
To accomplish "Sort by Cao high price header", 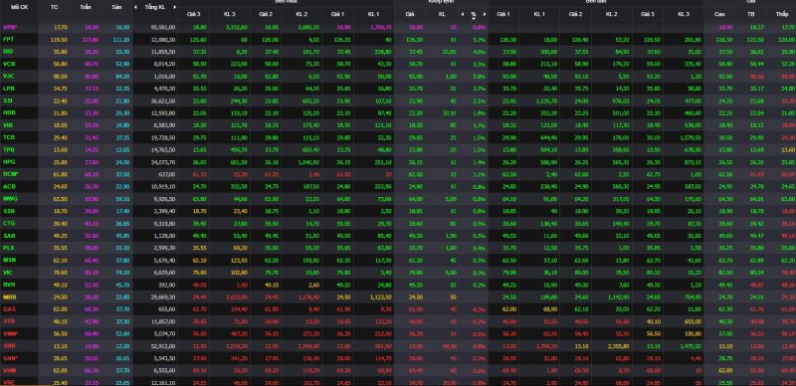I will (719, 14).
